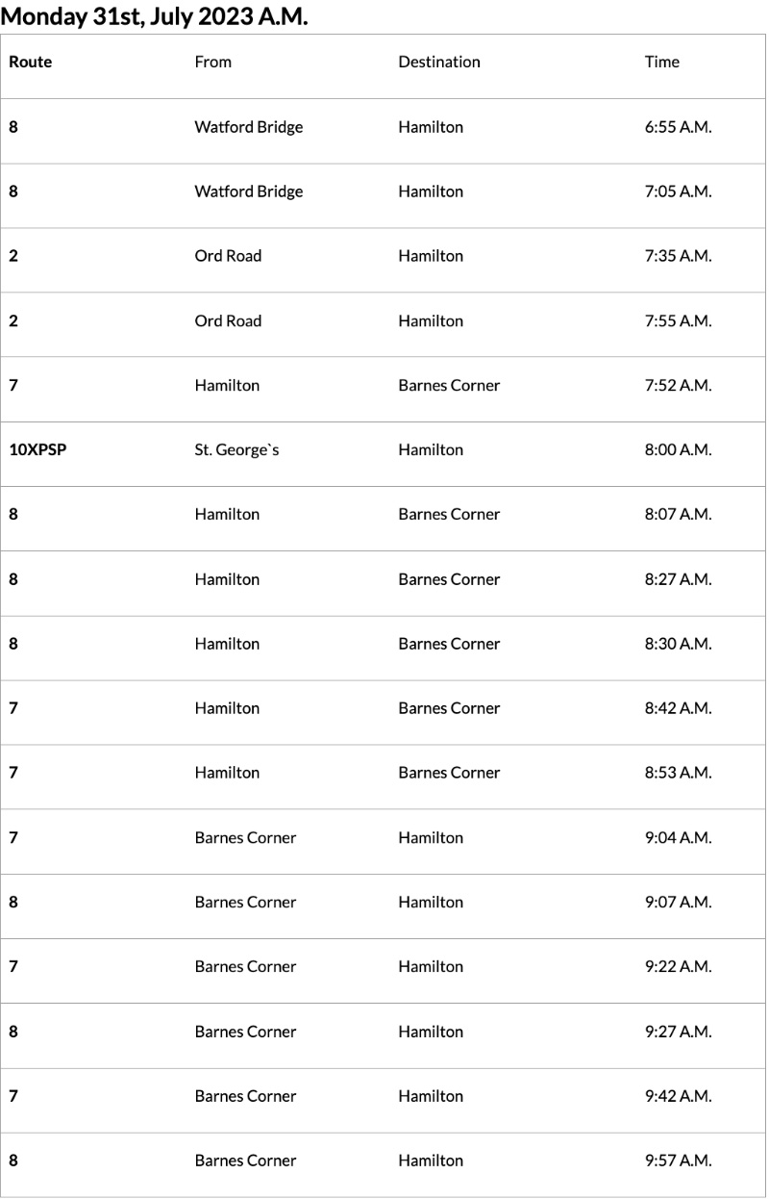This screenshot has height=1199, width=769.
Task: Click the From column header
Action: coord(212,62)
